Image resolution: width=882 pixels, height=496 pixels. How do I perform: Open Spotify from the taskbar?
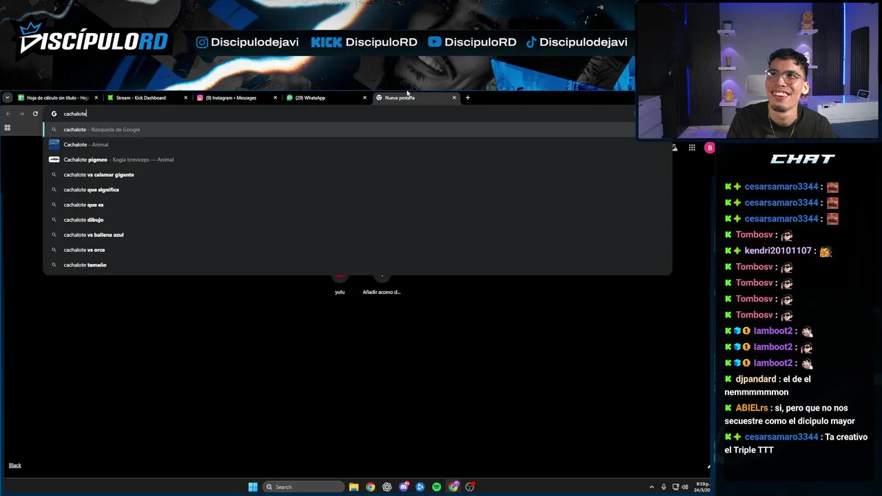click(x=437, y=487)
